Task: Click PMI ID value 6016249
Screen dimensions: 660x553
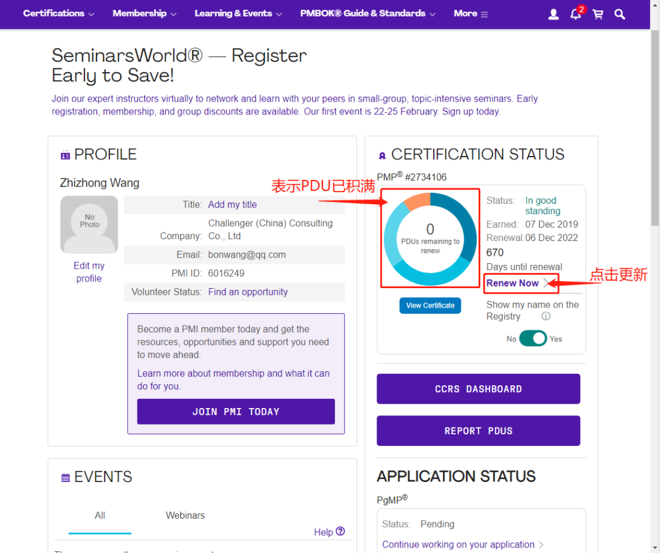Action: click(x=226, y=273)
